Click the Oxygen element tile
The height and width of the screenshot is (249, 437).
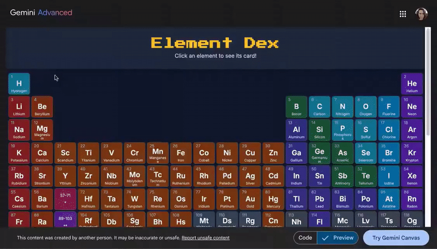click(x=366, y=107)
